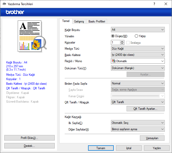This screenshot has height=153, width=172.
Task: Open the Baskı Profilleri tab
Action: pos(97,21)
